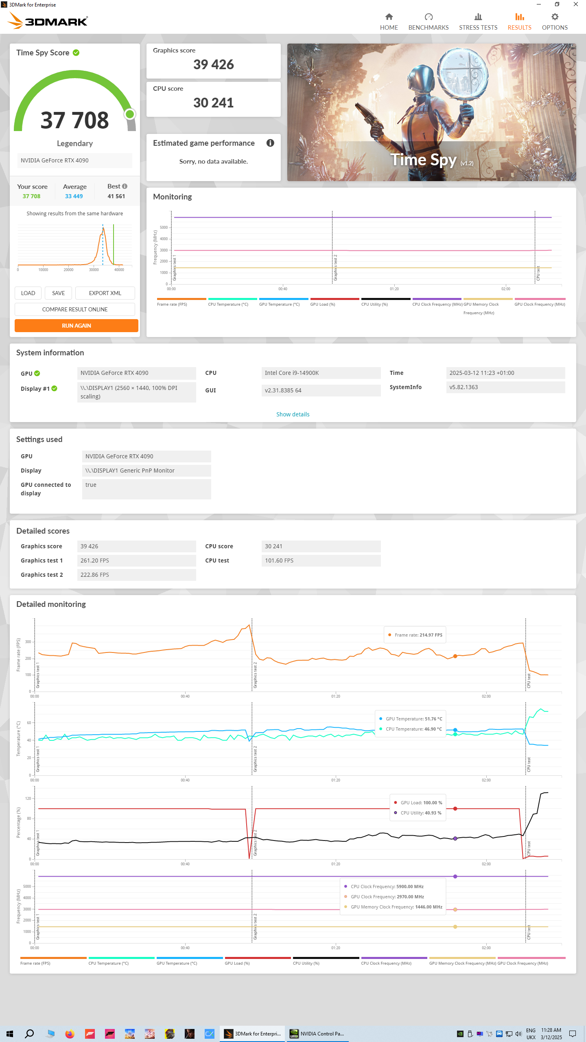Click Graphics test 1 value 261.20 FPS
586x1042 pixels.
(136, 560)
